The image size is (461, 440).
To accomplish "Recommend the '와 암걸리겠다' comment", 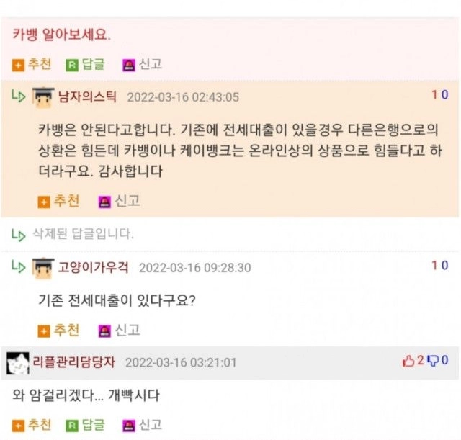I will [x=32, y=425].
